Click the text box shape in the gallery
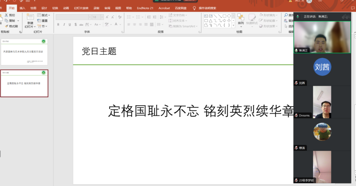This screenshot has width=356, height=186. click(x=206, y=16)
